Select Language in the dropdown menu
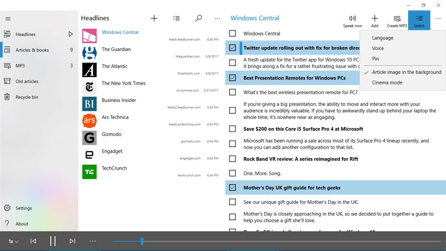Screen dimensions: 446x251 (383, 38)
